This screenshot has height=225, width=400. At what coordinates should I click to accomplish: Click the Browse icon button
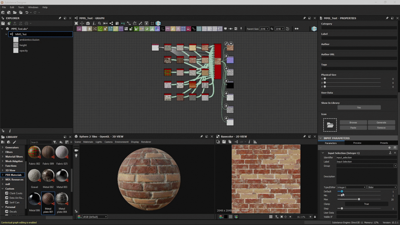coord(353,122)
